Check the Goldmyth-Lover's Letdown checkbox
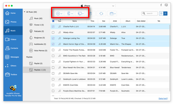Image resolution: width=174 pixels, height=105 pixels. 53,79
